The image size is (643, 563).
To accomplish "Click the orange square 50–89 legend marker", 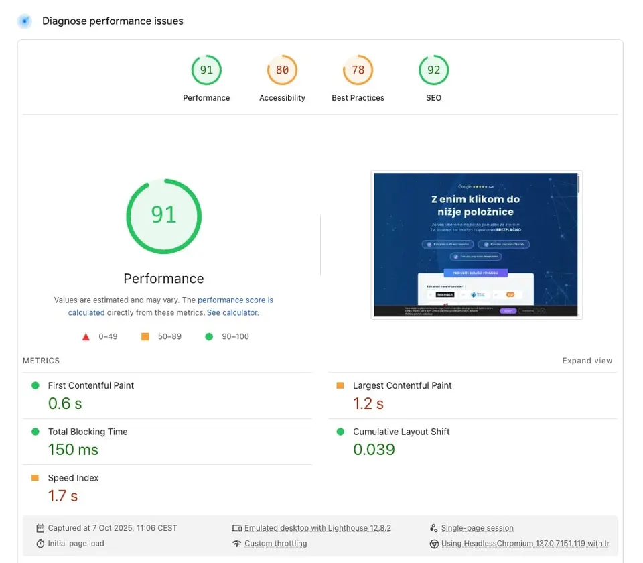I will pyautogui.click(x=145, y=336).
